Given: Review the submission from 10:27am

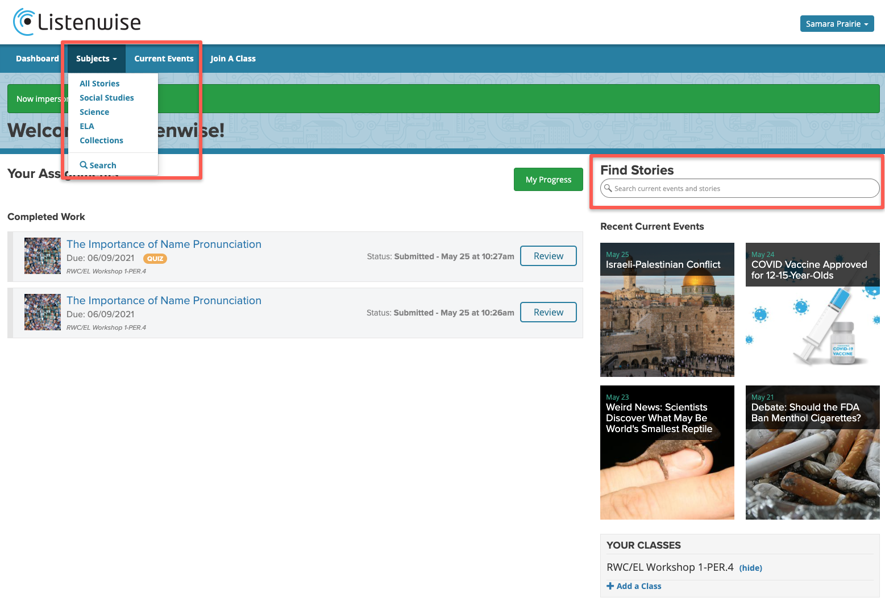Looking at the screenshot, I should click(x=548, y=256).
